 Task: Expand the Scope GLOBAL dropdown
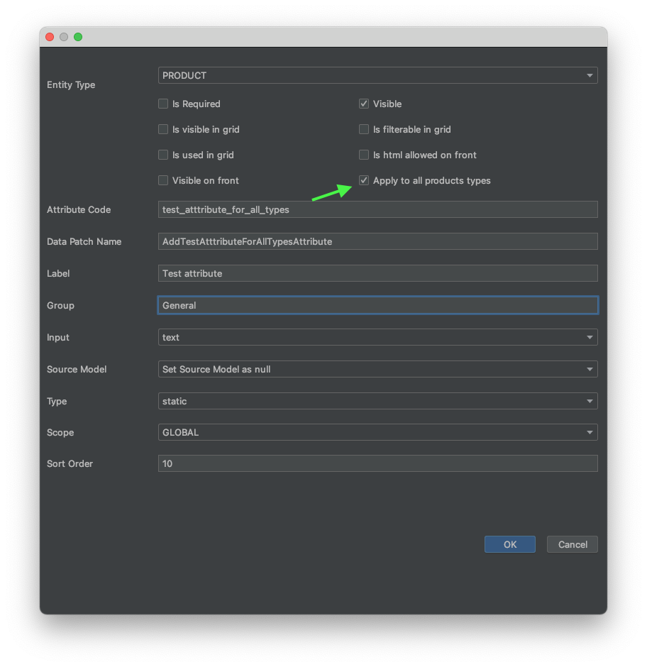[377, 432]
